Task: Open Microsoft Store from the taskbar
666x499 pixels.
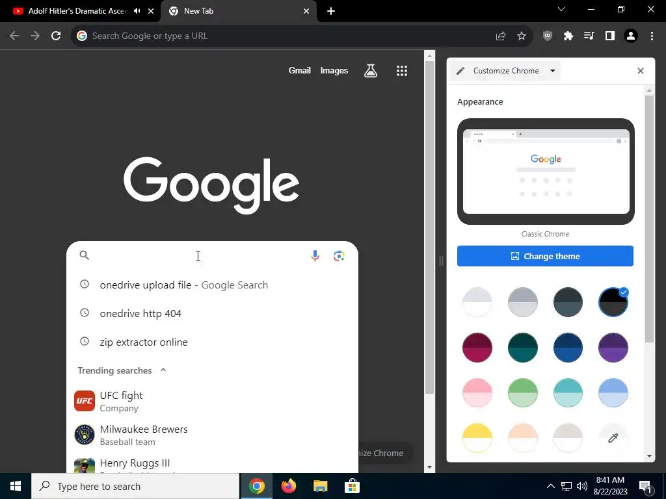Action: [x=352, y=486]
